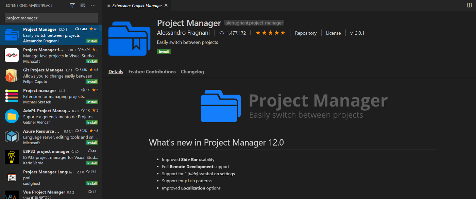Open the Changelog tab

click(x=192, y=72)
